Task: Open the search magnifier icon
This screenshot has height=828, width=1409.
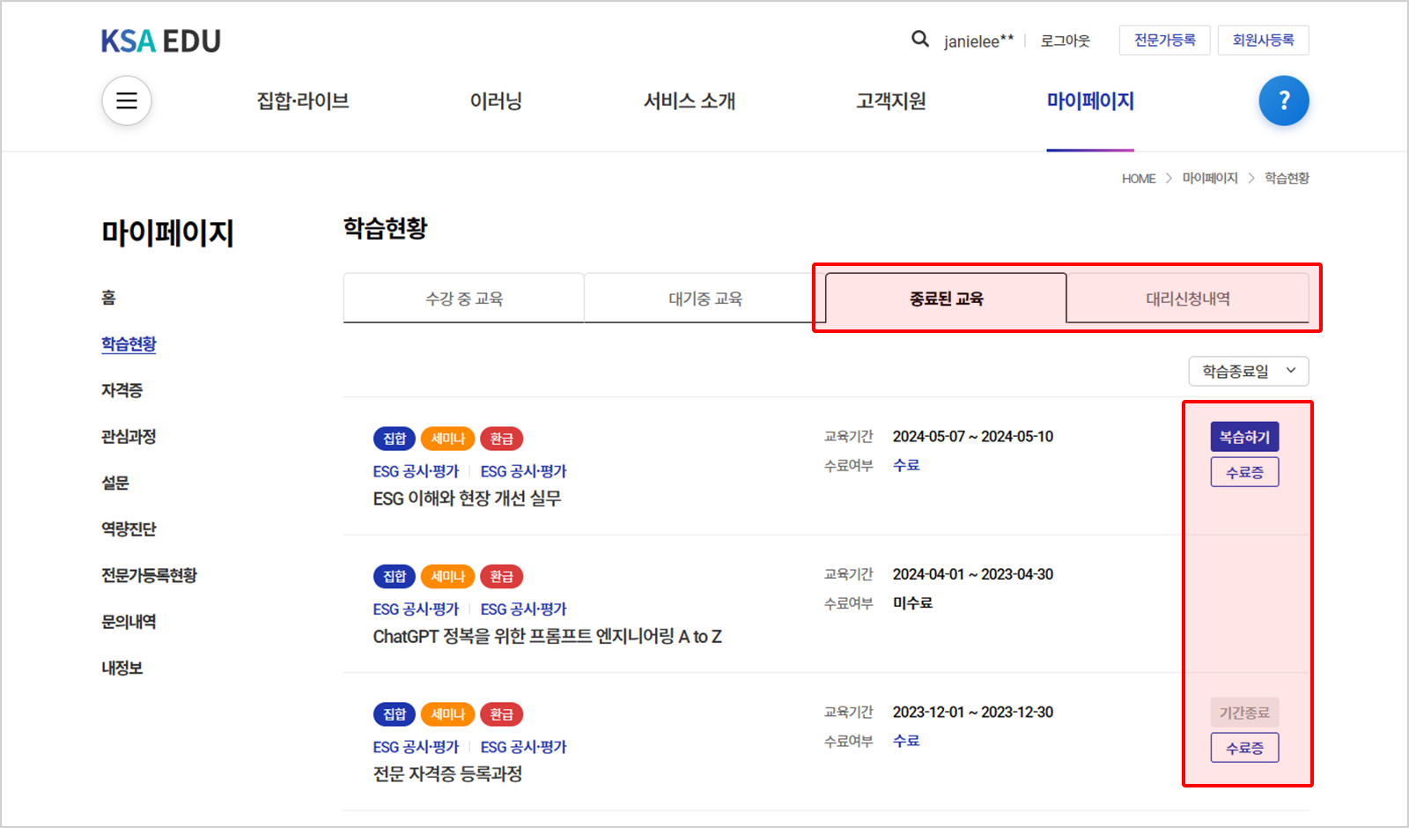Action: 919,39
